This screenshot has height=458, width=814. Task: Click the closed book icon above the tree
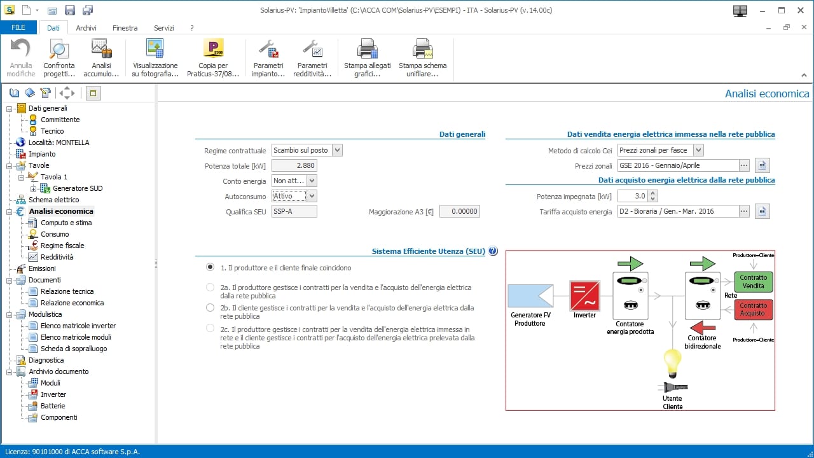coord(30,93)
